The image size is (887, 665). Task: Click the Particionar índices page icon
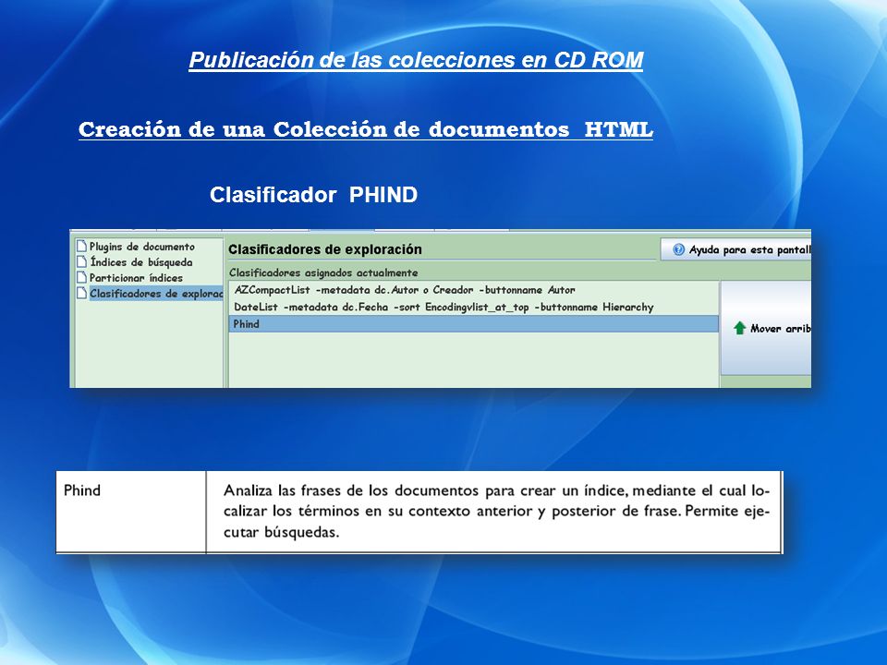pyautogui.click(x=82, y=278)
